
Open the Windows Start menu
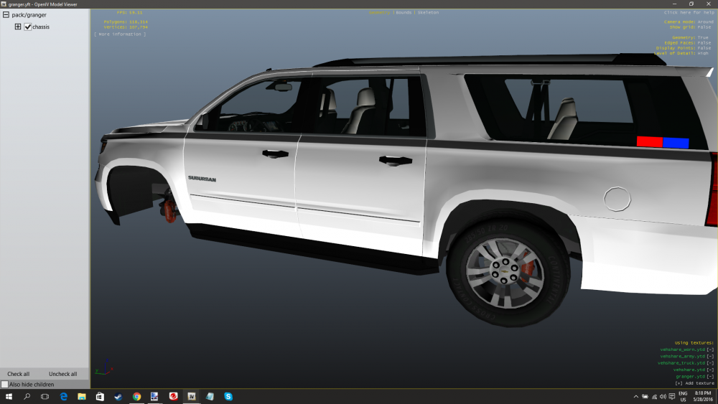click(x=9, y=397)
